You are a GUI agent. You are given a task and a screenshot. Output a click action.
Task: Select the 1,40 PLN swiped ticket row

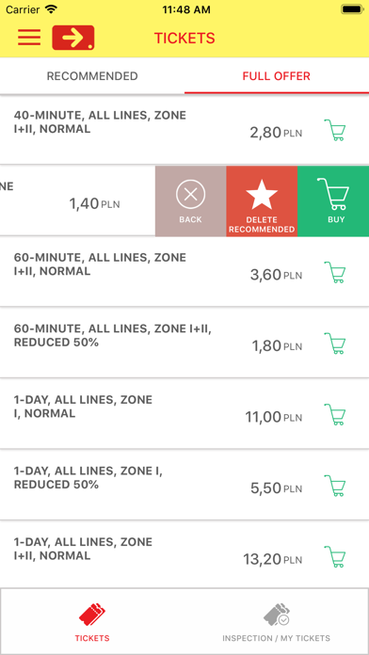(77, 201)
